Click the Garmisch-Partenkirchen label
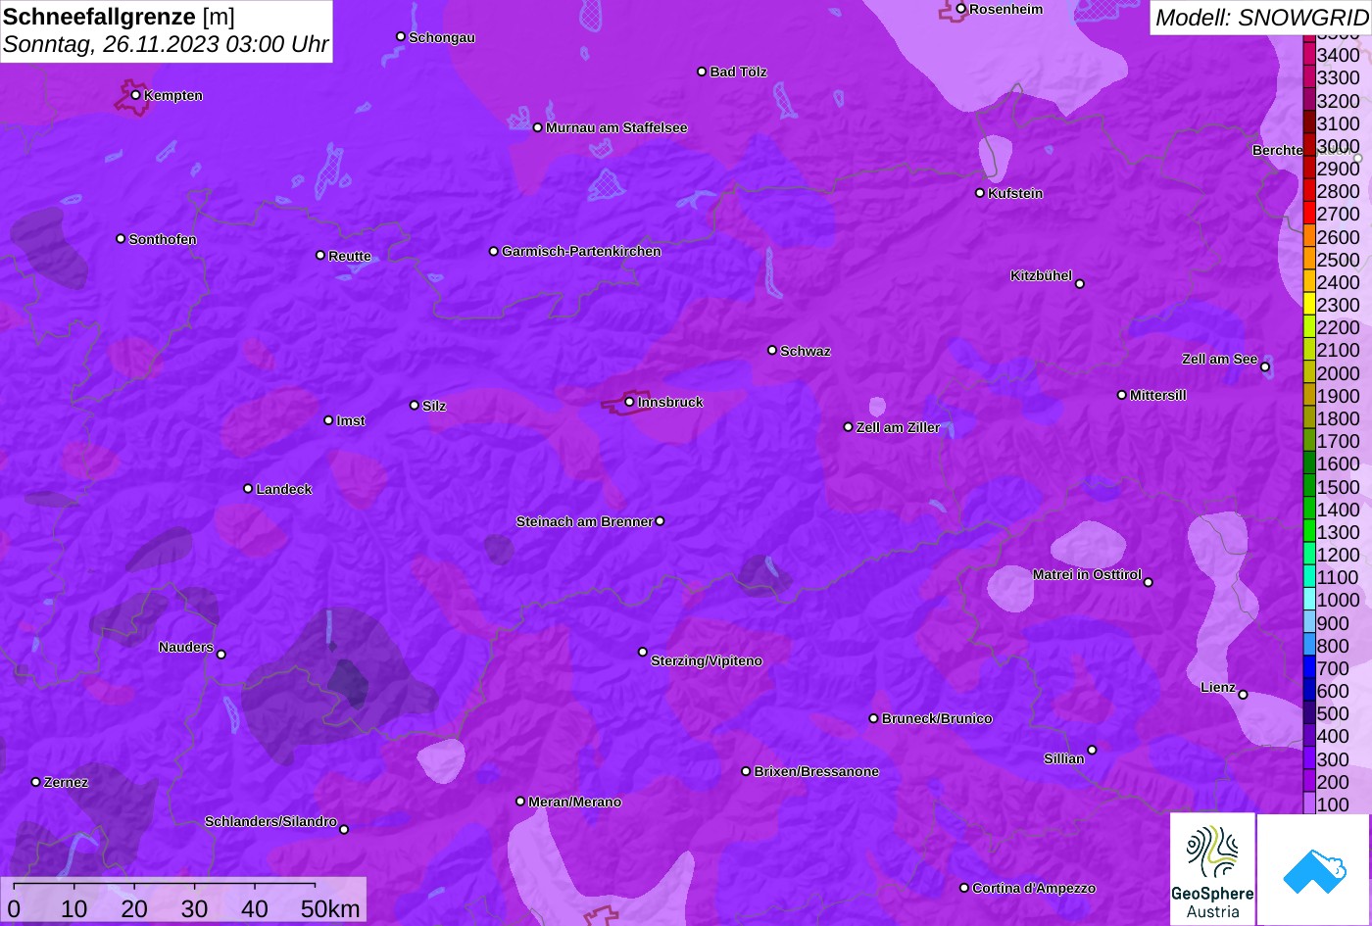Screen dimensions: 1372x926 (x=581, y=251)
